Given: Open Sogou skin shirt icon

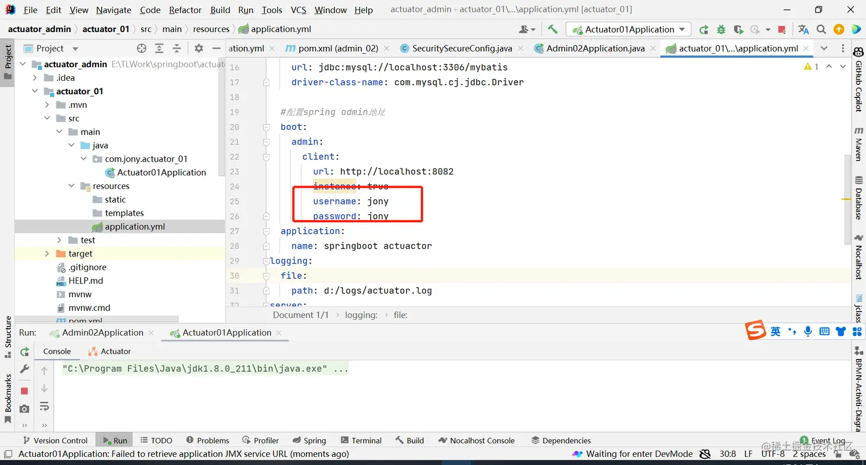Looking at the screenshot, I should 841,331.
